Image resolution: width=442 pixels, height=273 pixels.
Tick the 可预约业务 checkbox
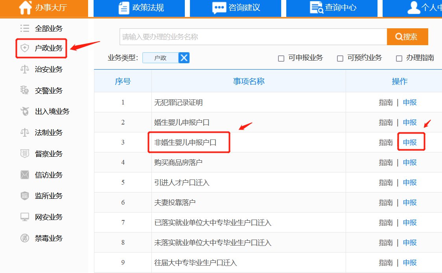point(340,59)
